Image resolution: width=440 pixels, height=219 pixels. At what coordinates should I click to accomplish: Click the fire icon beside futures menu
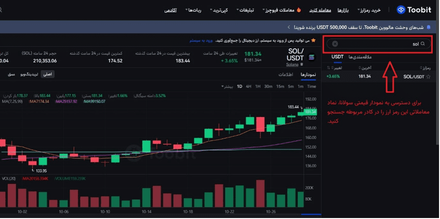pyautogui.click(x=299, y=10)
